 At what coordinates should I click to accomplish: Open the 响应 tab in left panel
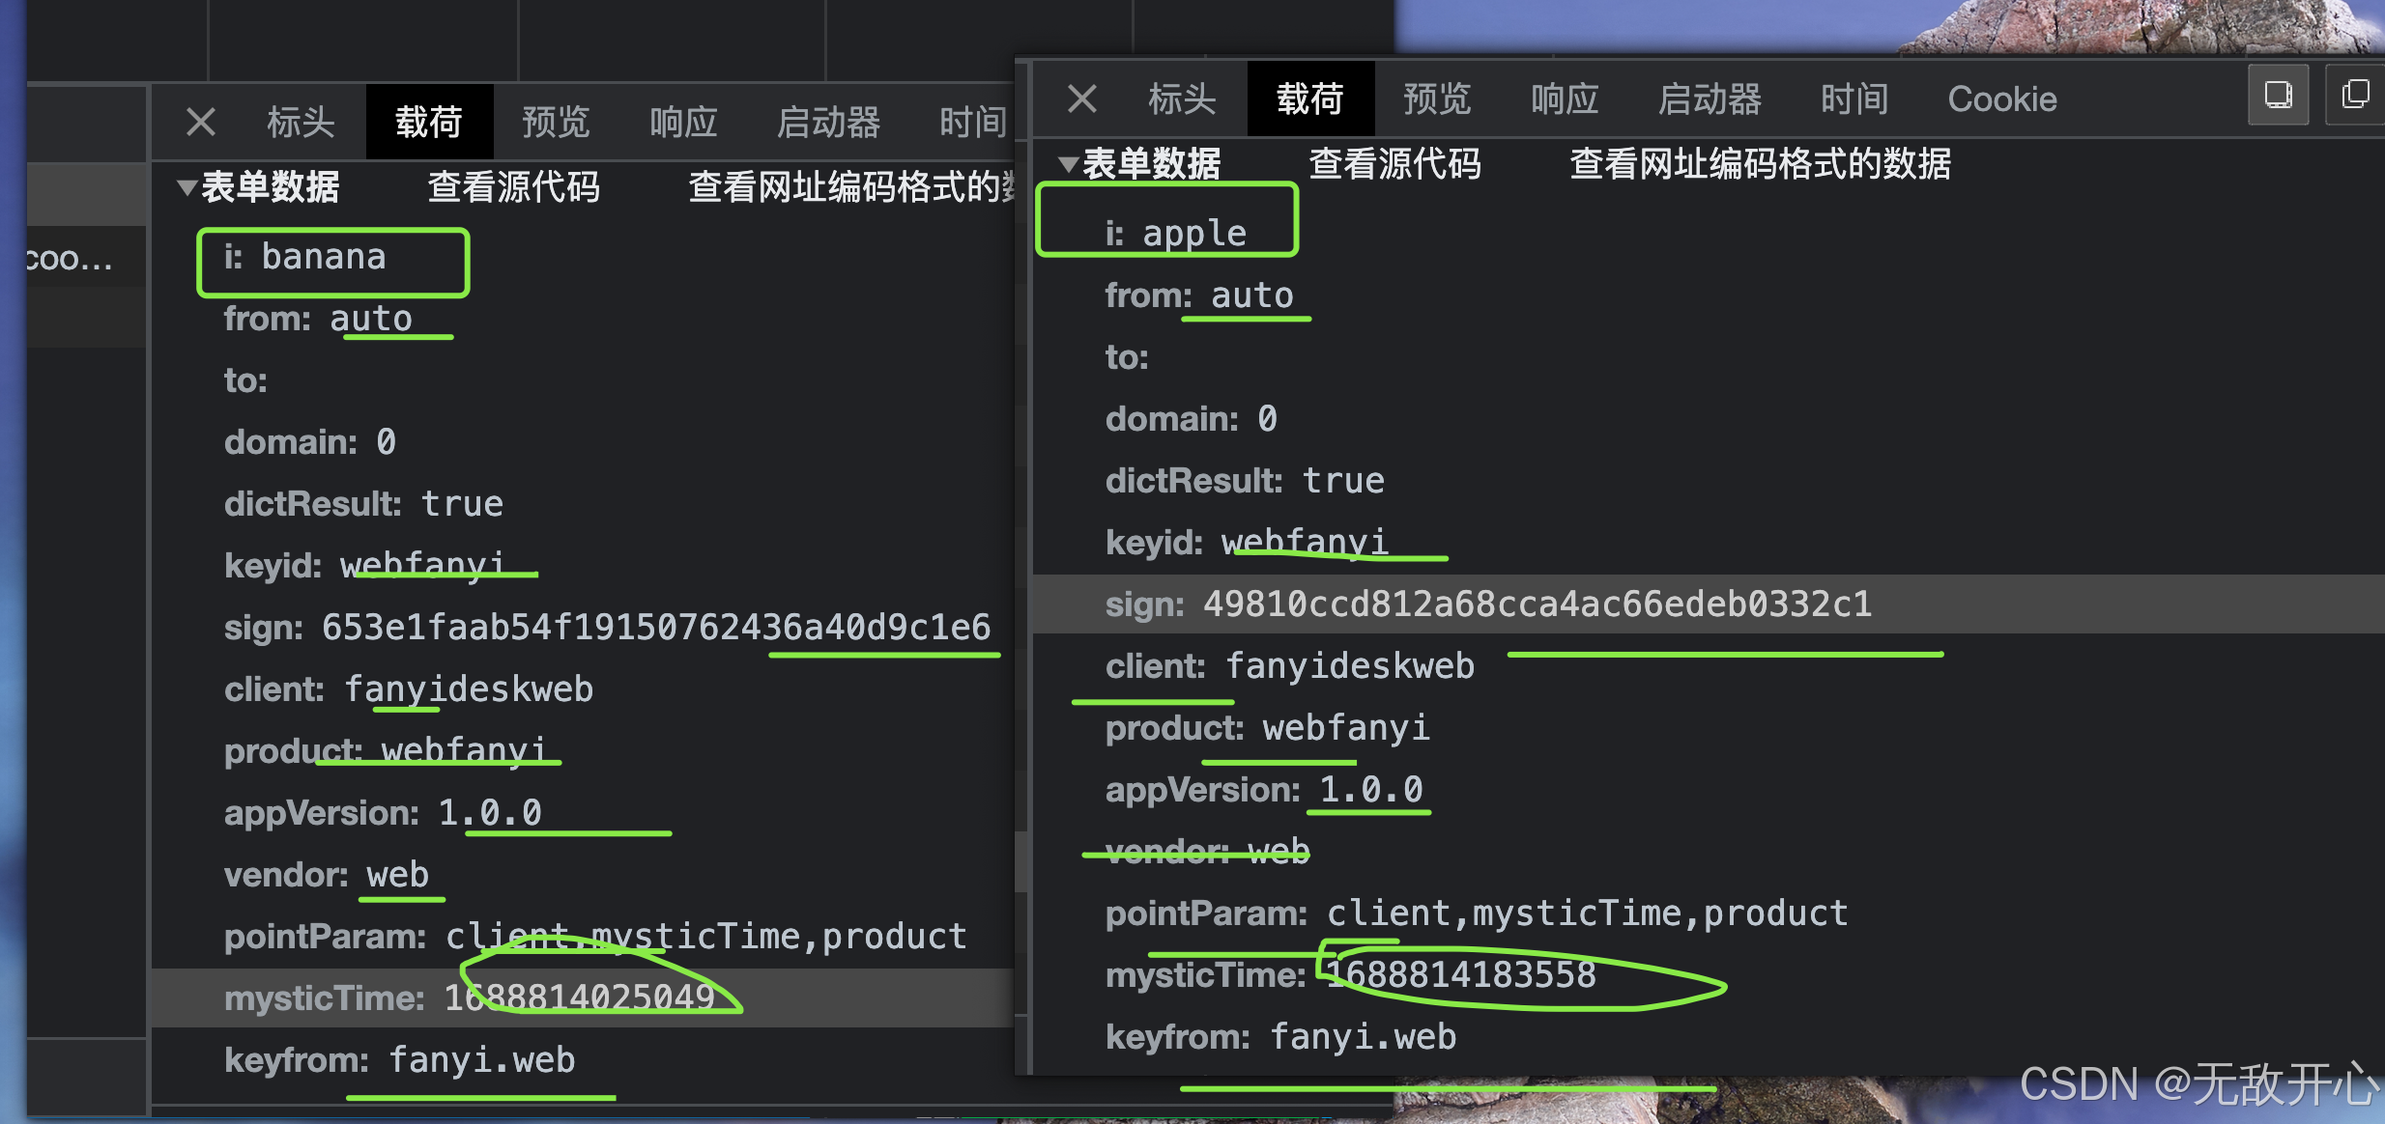point(683,122)
